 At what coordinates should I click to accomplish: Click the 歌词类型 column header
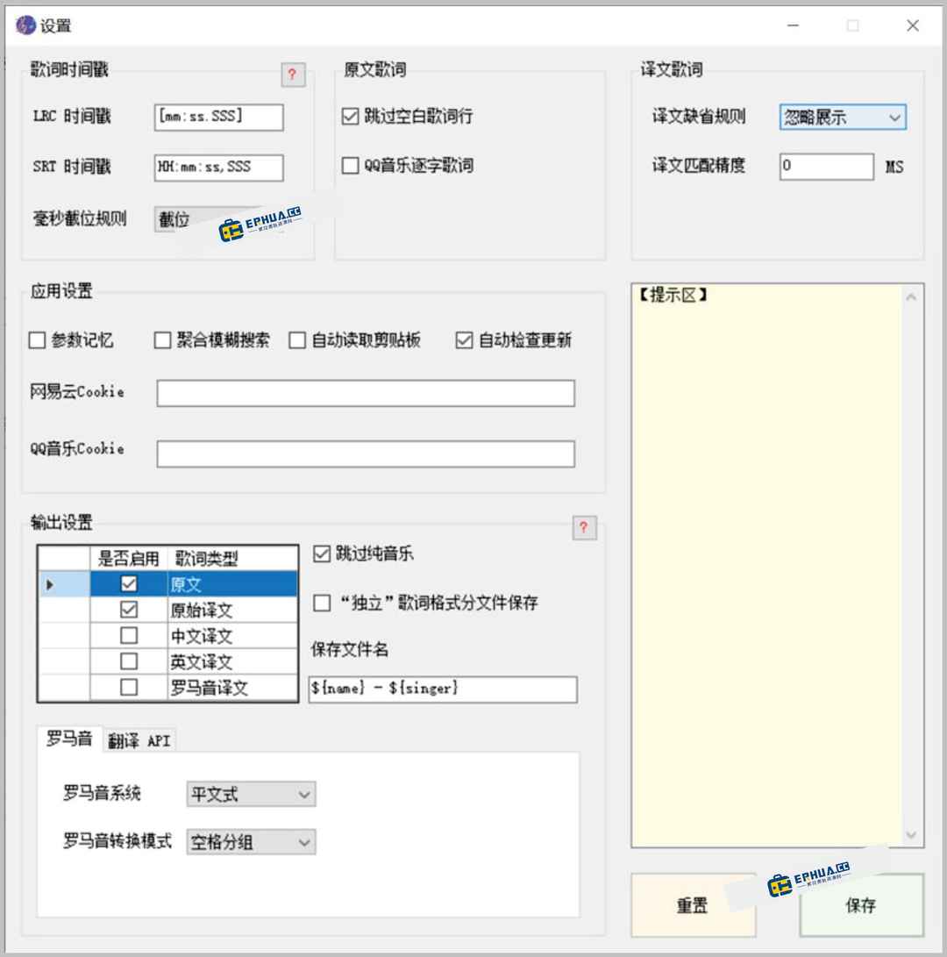click(x=232, y=559)
